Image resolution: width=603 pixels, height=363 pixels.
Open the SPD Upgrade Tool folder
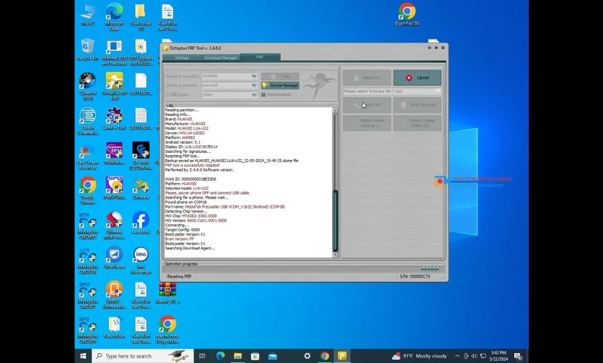141,53
